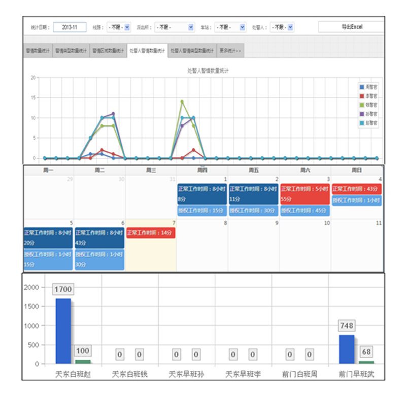This screenshot has height=406, width=406.
Task: Click the green legend swatch in chart
Action: [x=362, y=105]
